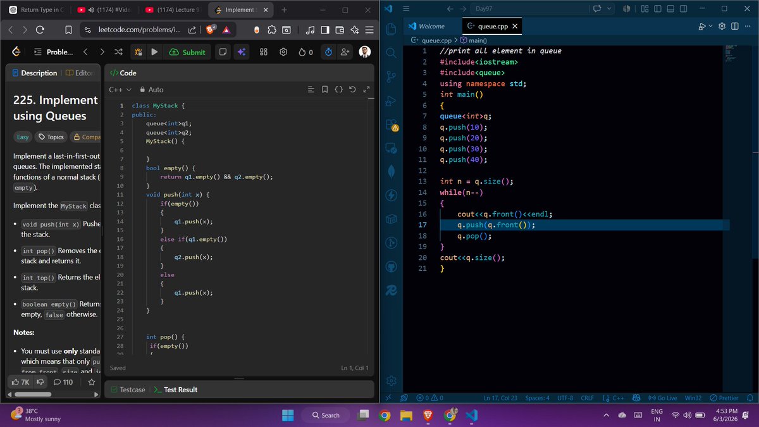Open Customize Layout in VS Code title bar
The width and height of the screenshot is (759, 427).
[645, 9]
